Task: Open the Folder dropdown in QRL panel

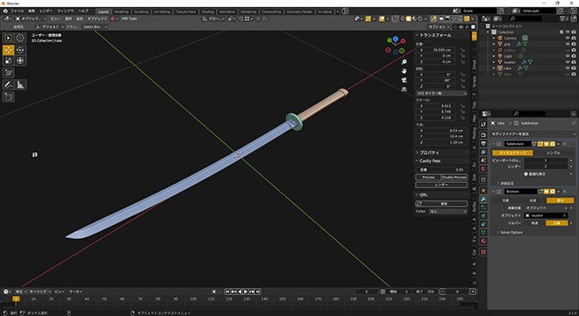Action: pyautogui.click(x=447, y=212)
